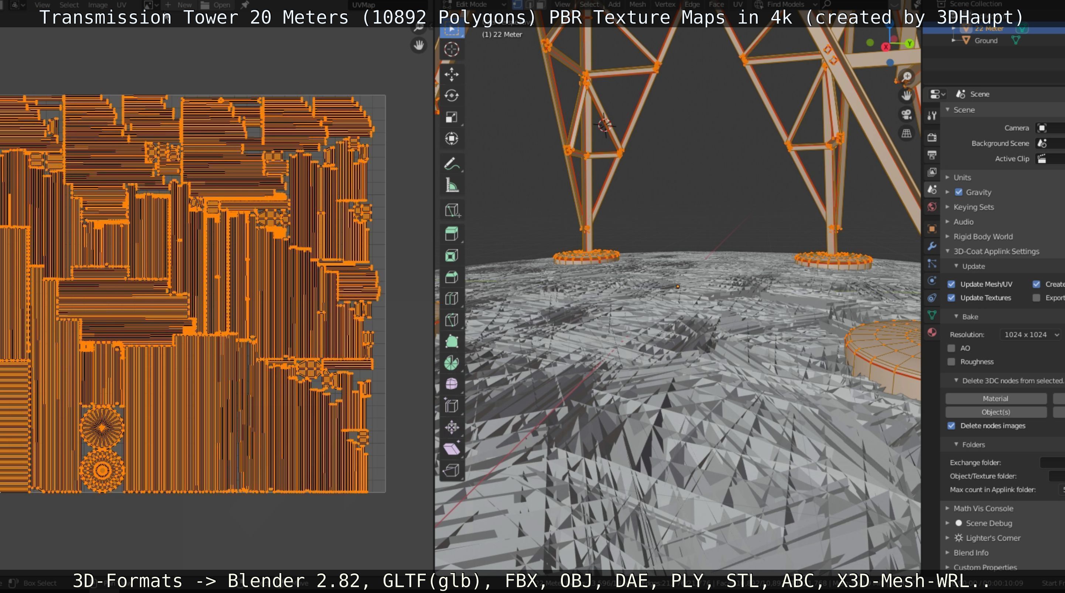Image resolution: width=1065 pixels, height=593 pixels.
Task: Select the Shrink/Fatten tool
Action: (452, 427)
